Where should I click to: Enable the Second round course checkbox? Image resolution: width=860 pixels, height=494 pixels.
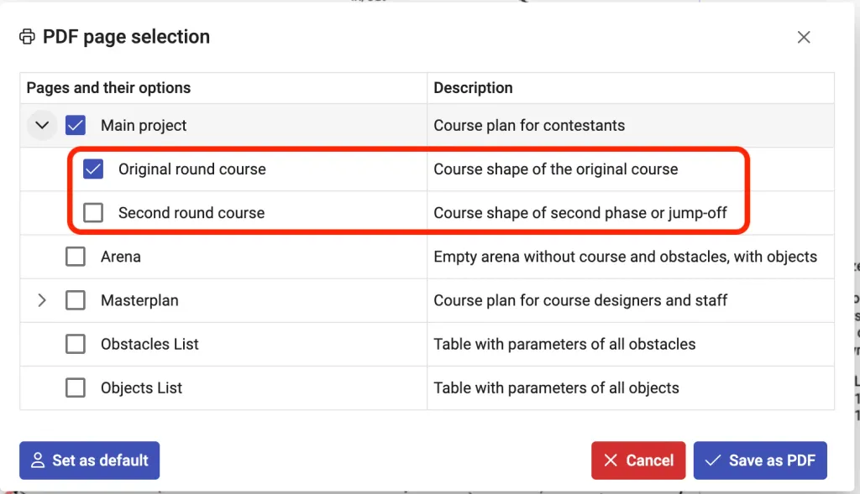(93, 213)
